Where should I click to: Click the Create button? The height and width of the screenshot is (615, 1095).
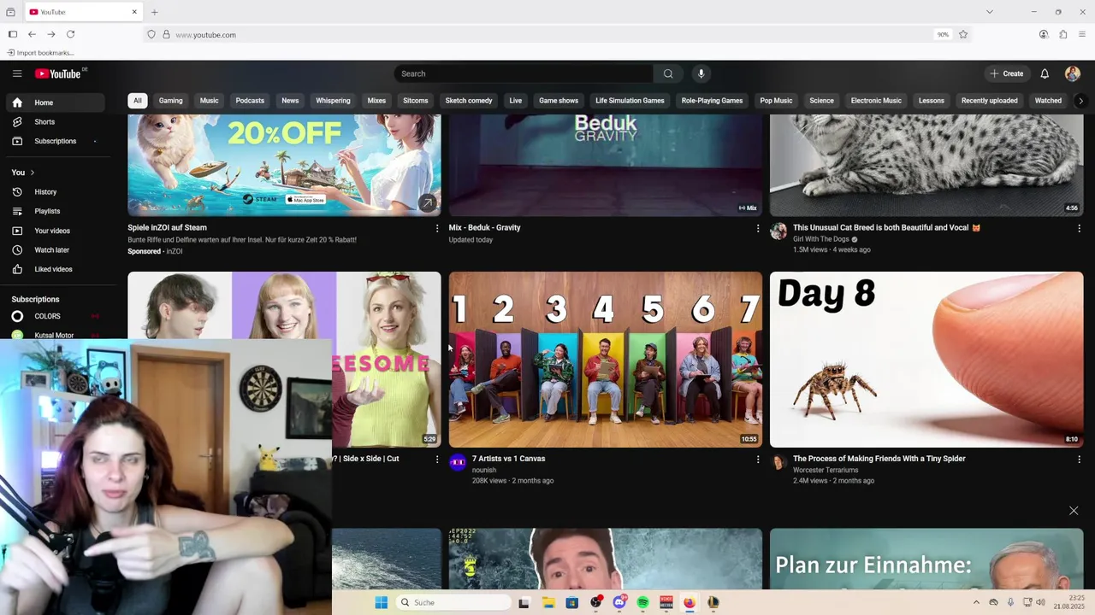[x=1006, y=73]
